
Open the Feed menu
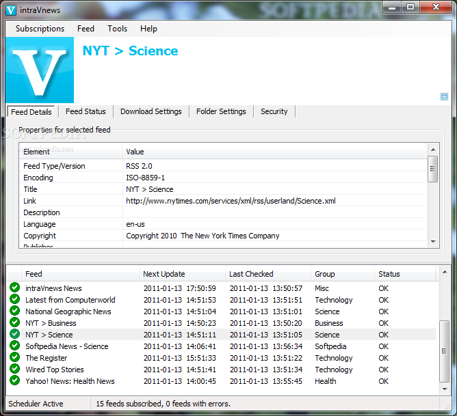86,29
